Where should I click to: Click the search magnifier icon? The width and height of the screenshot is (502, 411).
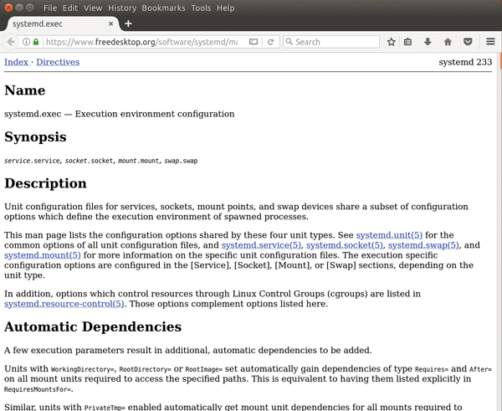click(289, 42)
